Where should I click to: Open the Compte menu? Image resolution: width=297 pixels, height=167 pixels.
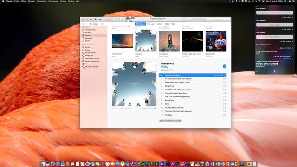tap(63, 1)
